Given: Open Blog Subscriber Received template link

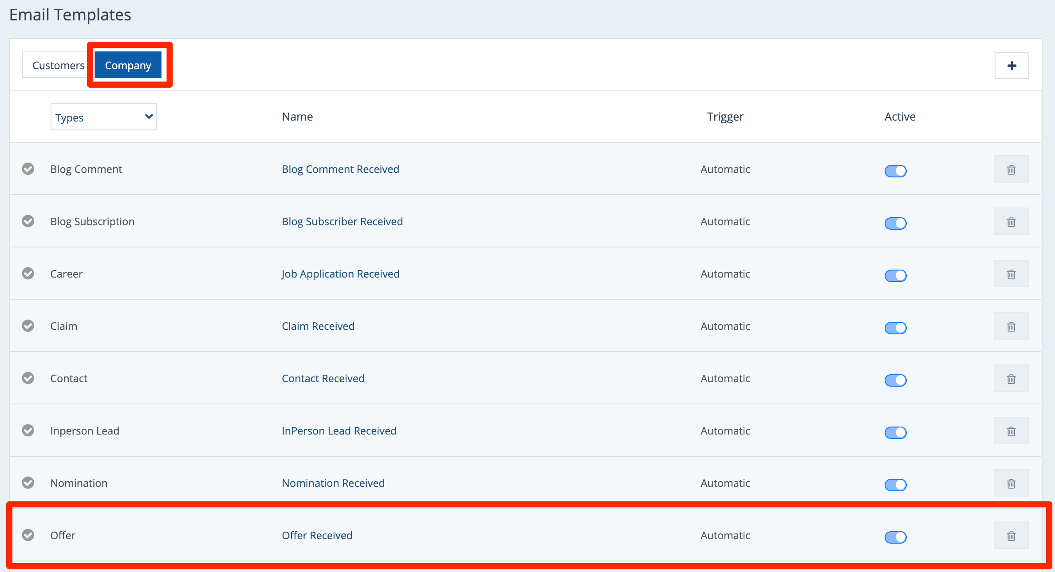Looking at the screenshot, I should pyautogui.click(x=342, y=221).
